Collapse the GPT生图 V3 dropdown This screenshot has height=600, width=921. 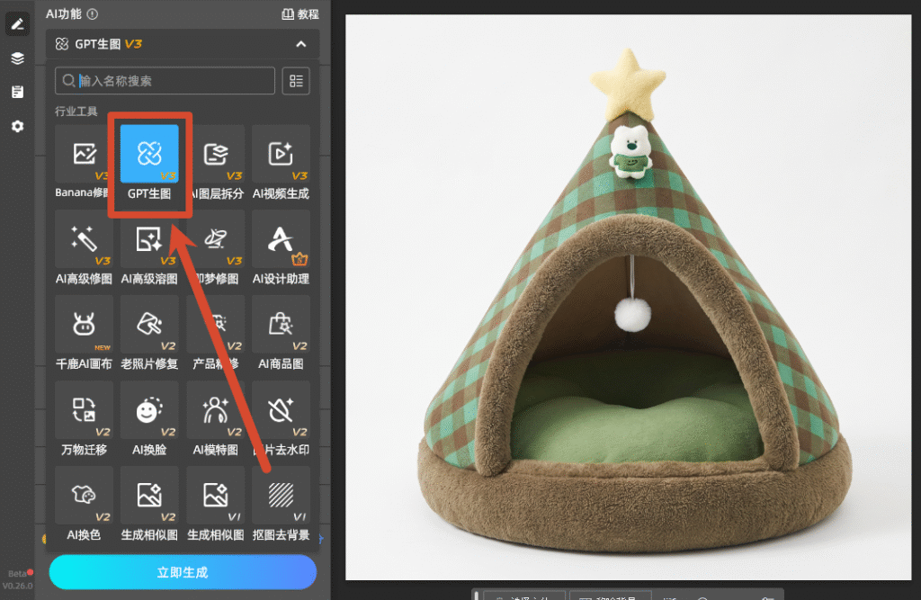tap(300, 44)
